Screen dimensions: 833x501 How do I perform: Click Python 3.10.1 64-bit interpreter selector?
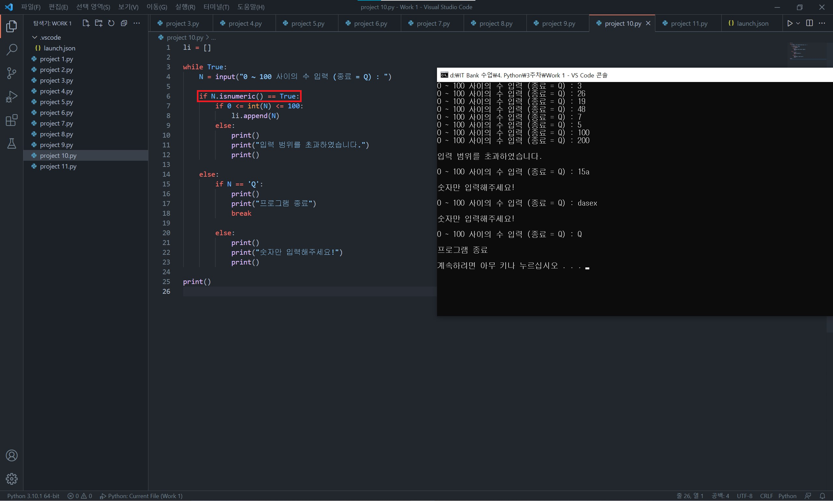click(x=33, y=495)
